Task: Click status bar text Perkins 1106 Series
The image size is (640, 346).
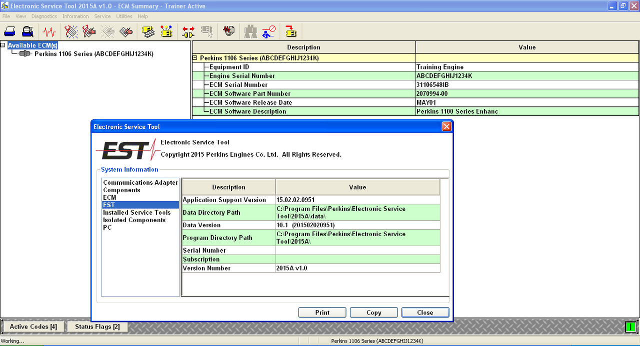Action: pyautogui.click(x=377, y=341)
